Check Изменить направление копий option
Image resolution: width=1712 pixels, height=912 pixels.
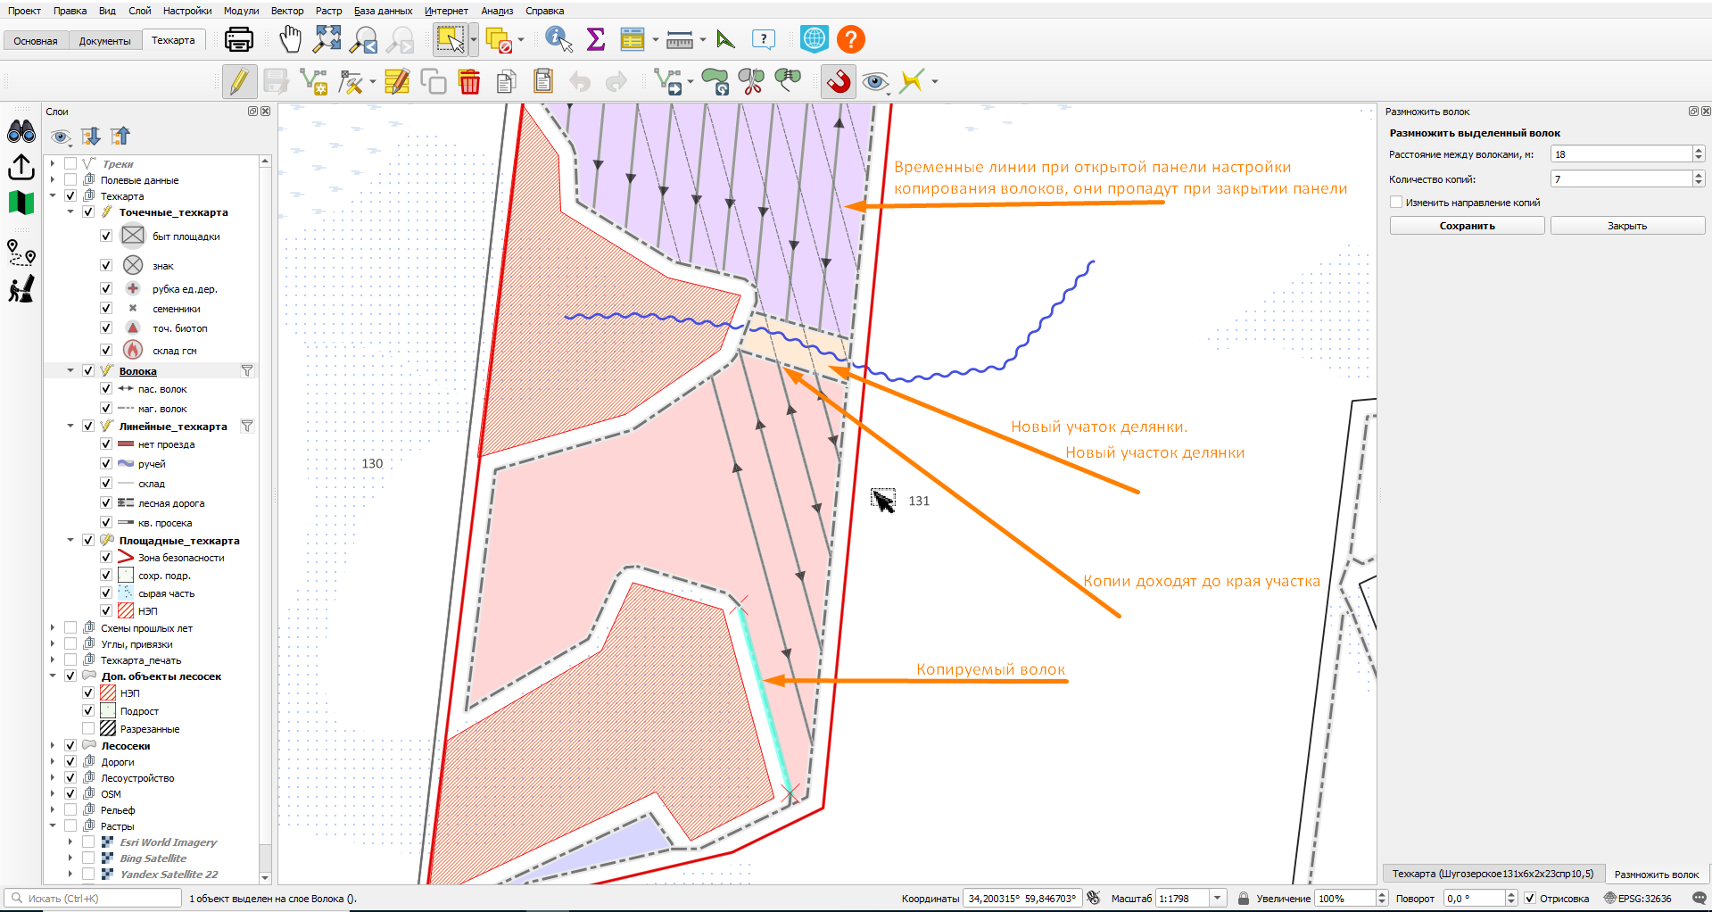[1396, 203]
